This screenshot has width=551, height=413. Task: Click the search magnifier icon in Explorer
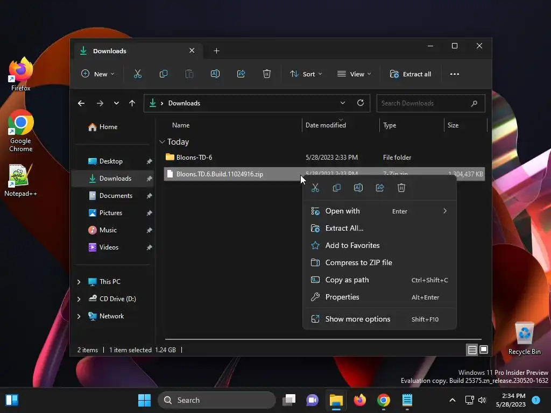click(x=474, y=103)
